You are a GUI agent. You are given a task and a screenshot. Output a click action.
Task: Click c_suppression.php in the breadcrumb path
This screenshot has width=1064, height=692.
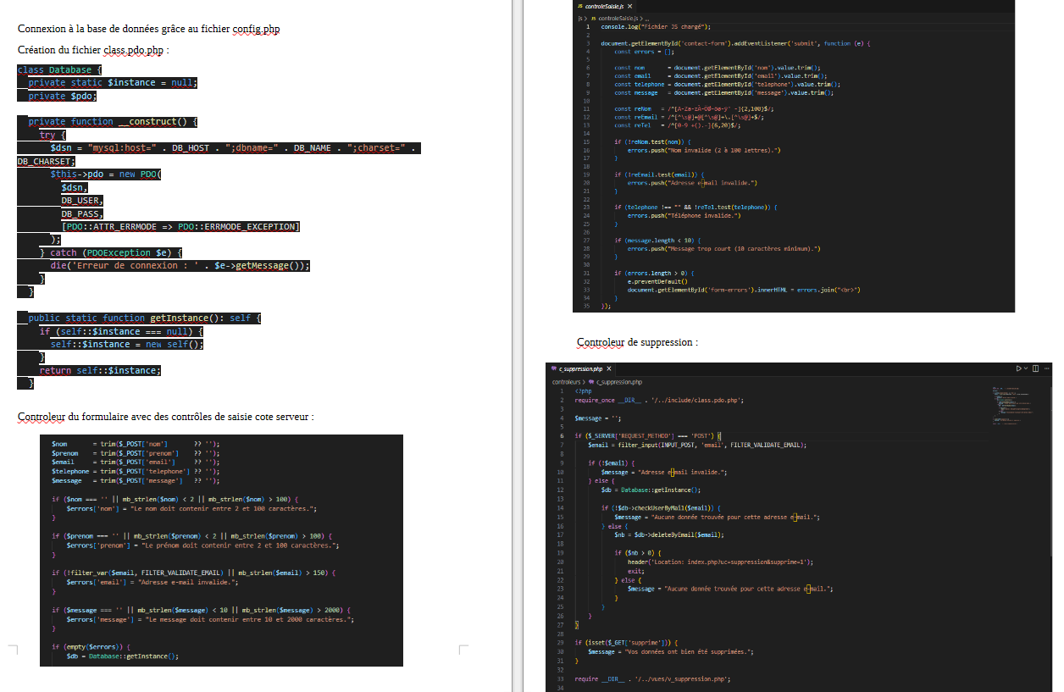[619, 382]
